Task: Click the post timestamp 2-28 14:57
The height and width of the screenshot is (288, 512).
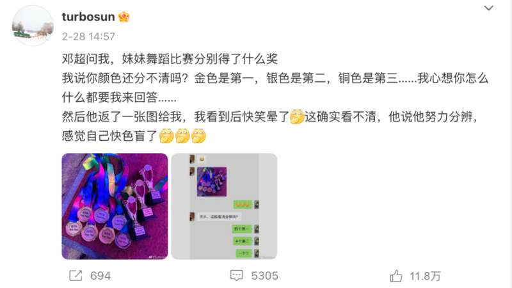Action: (88, 36)
